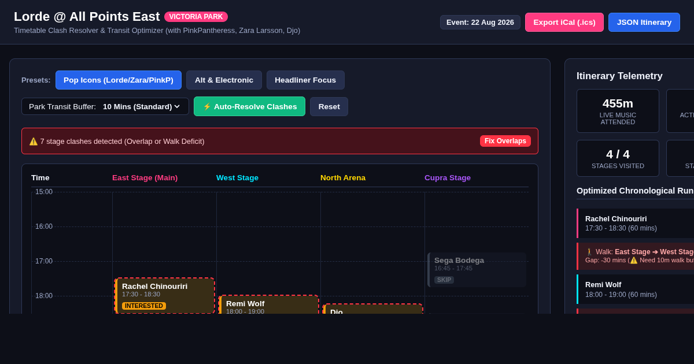Click the 4 / 4 Stages Visited stat card
This screenshot has width=694, height=364.
618,158
